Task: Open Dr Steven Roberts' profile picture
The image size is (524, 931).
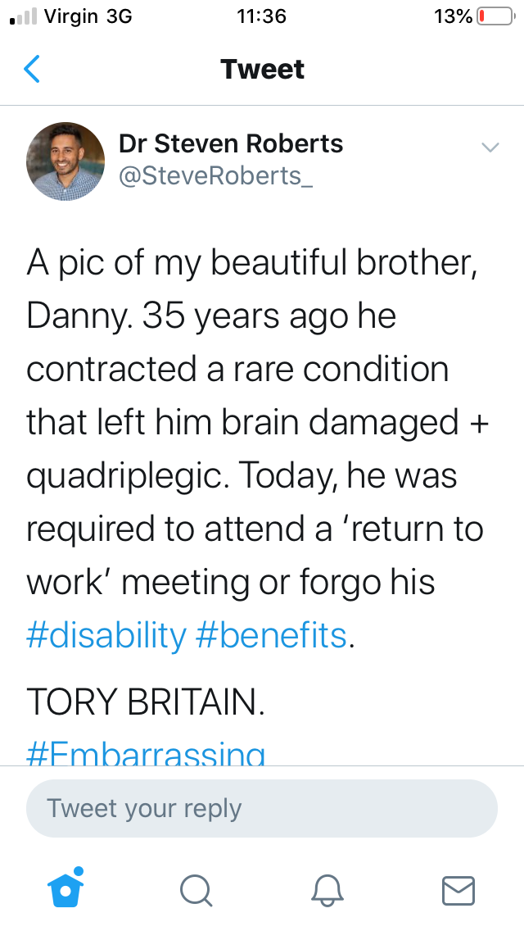Action: (65, 161)
